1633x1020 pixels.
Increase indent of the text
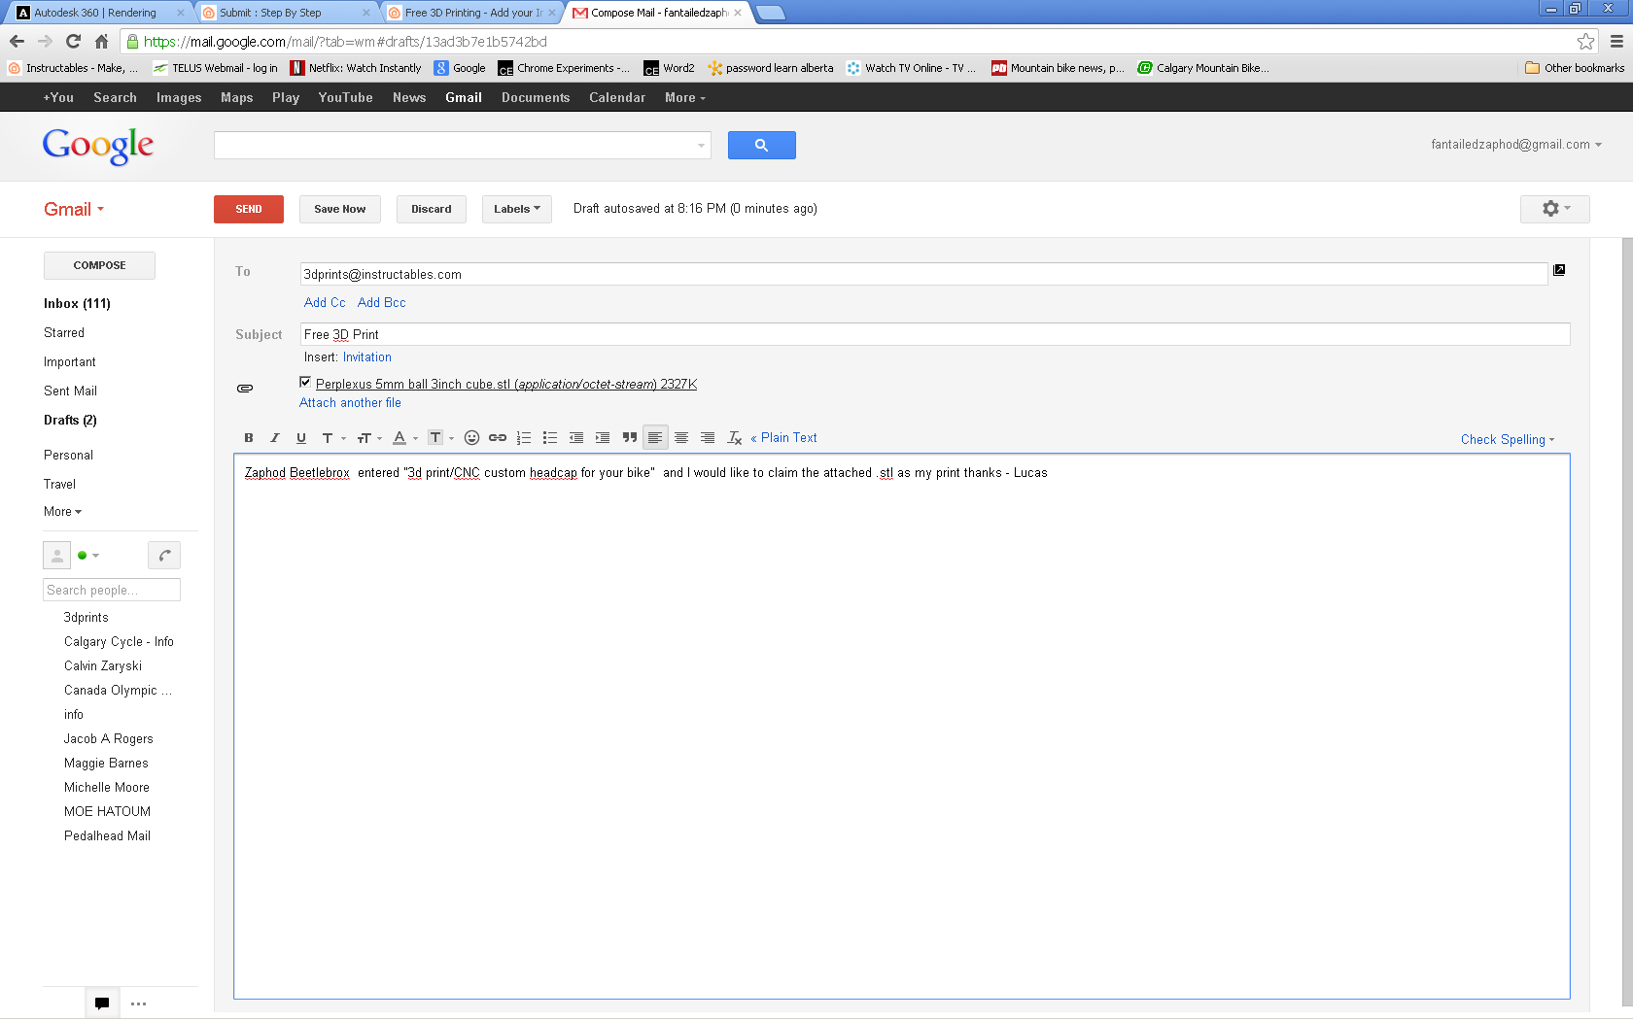coord(603,438)
